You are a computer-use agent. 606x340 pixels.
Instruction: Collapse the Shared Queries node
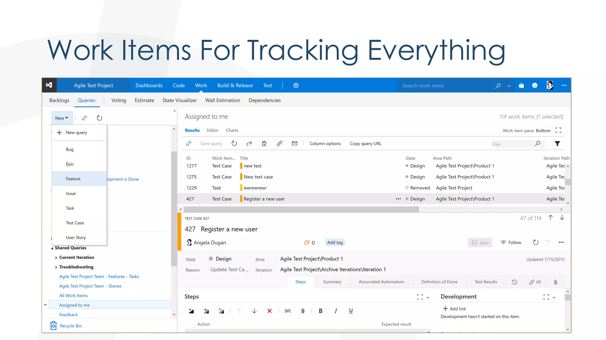[52, 248]
